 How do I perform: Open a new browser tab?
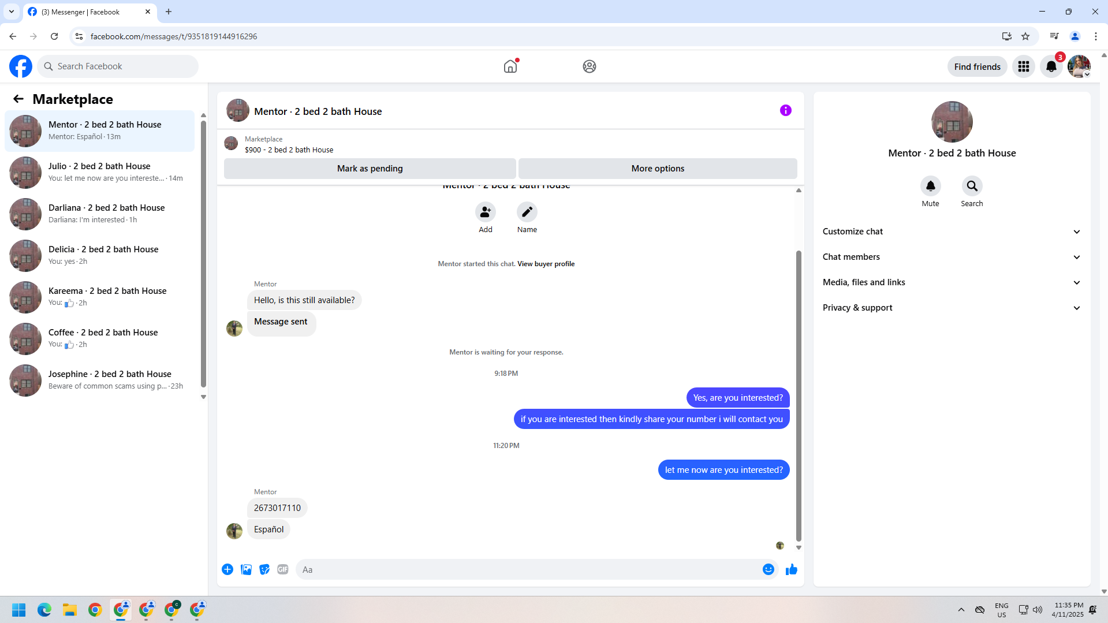click(169, 12)
